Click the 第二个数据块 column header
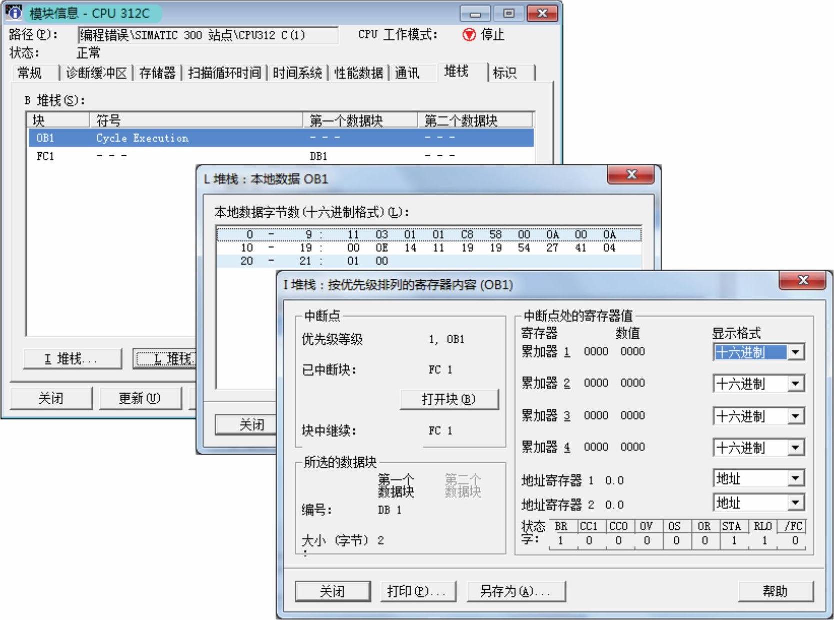Viewport: 834px width, 620px height. click(475, 120)
